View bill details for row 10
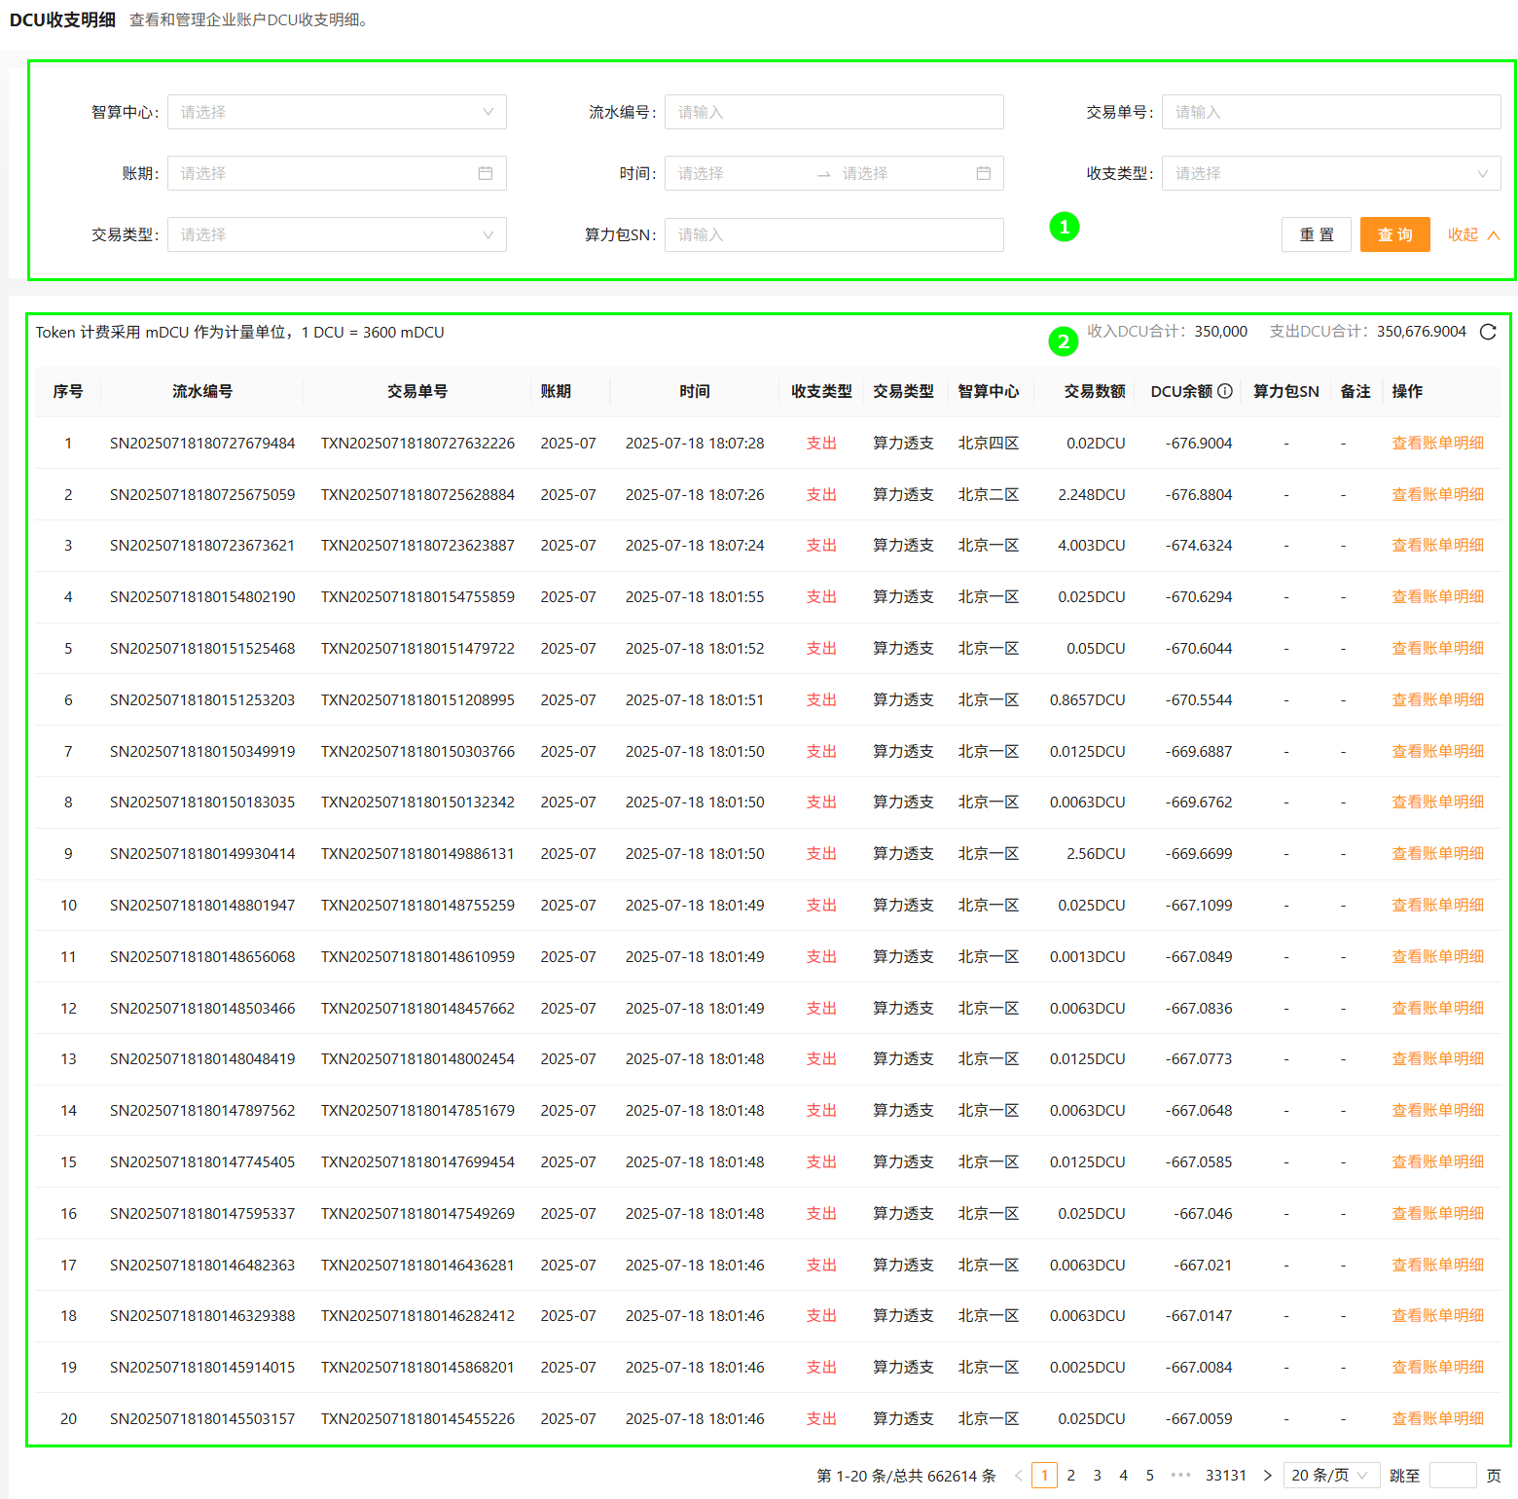Viewport: 1518px width, 1499px height. (1437, 905)
